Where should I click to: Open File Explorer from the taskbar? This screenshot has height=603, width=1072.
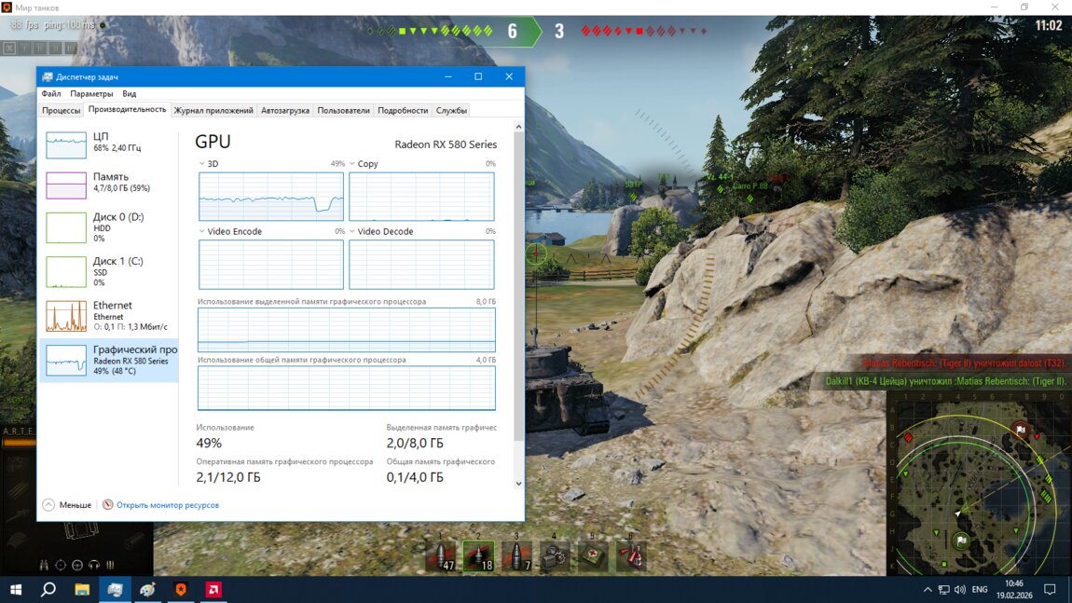(x=82, y=590)
